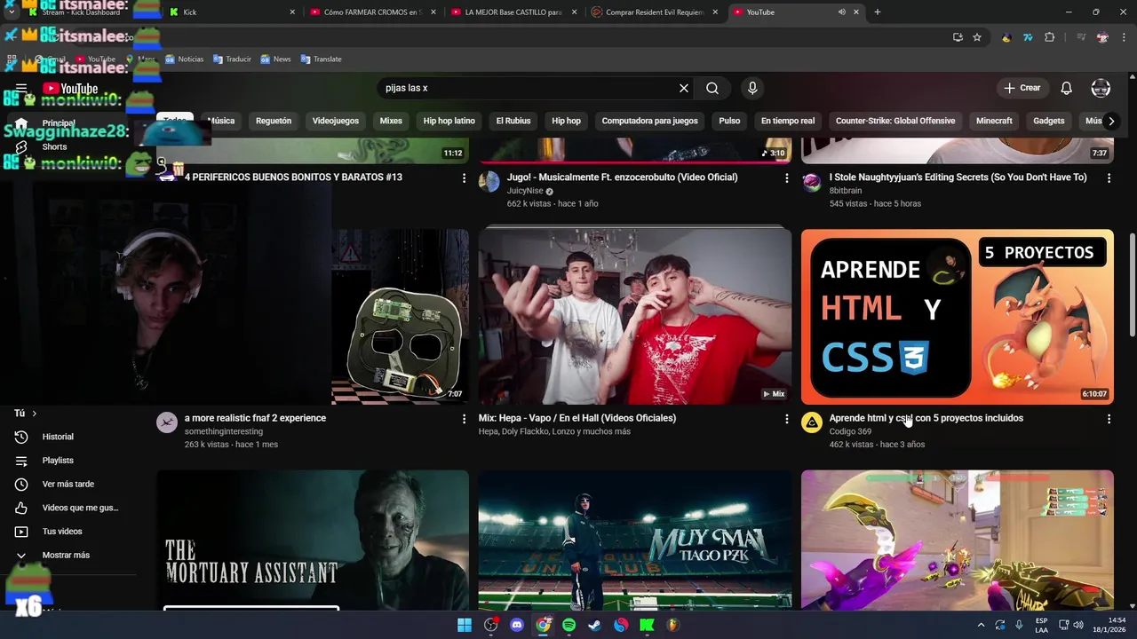Open Tus videos play icon in sidebar
This screenshot has width=1137, height=639.
point(21,532)
